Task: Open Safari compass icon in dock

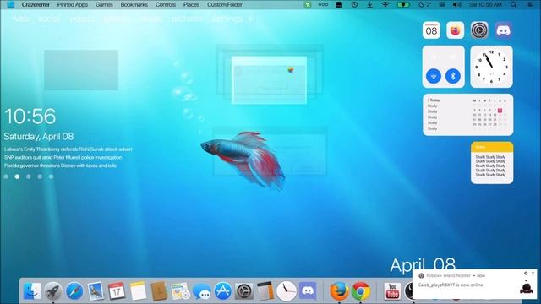Action: coord(74,291)
